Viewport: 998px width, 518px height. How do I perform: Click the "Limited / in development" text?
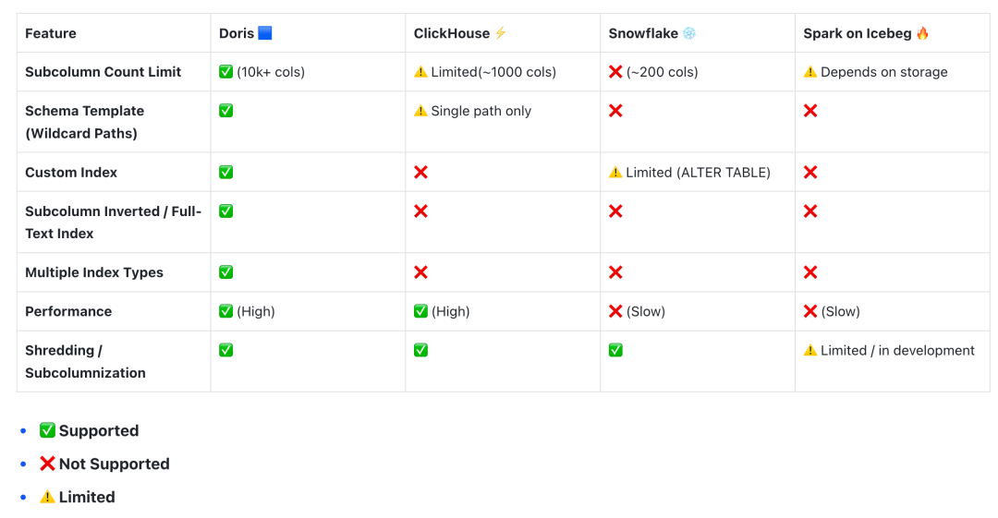point(897,350)
